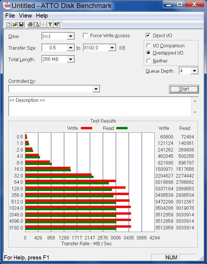
Task: Maximize the ATTO Disk Benchmark window
Action: 180,5
